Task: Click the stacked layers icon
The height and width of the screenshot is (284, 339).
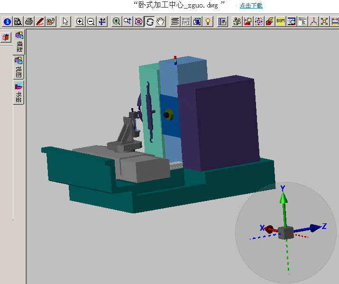Action: (x=174, y=21)
